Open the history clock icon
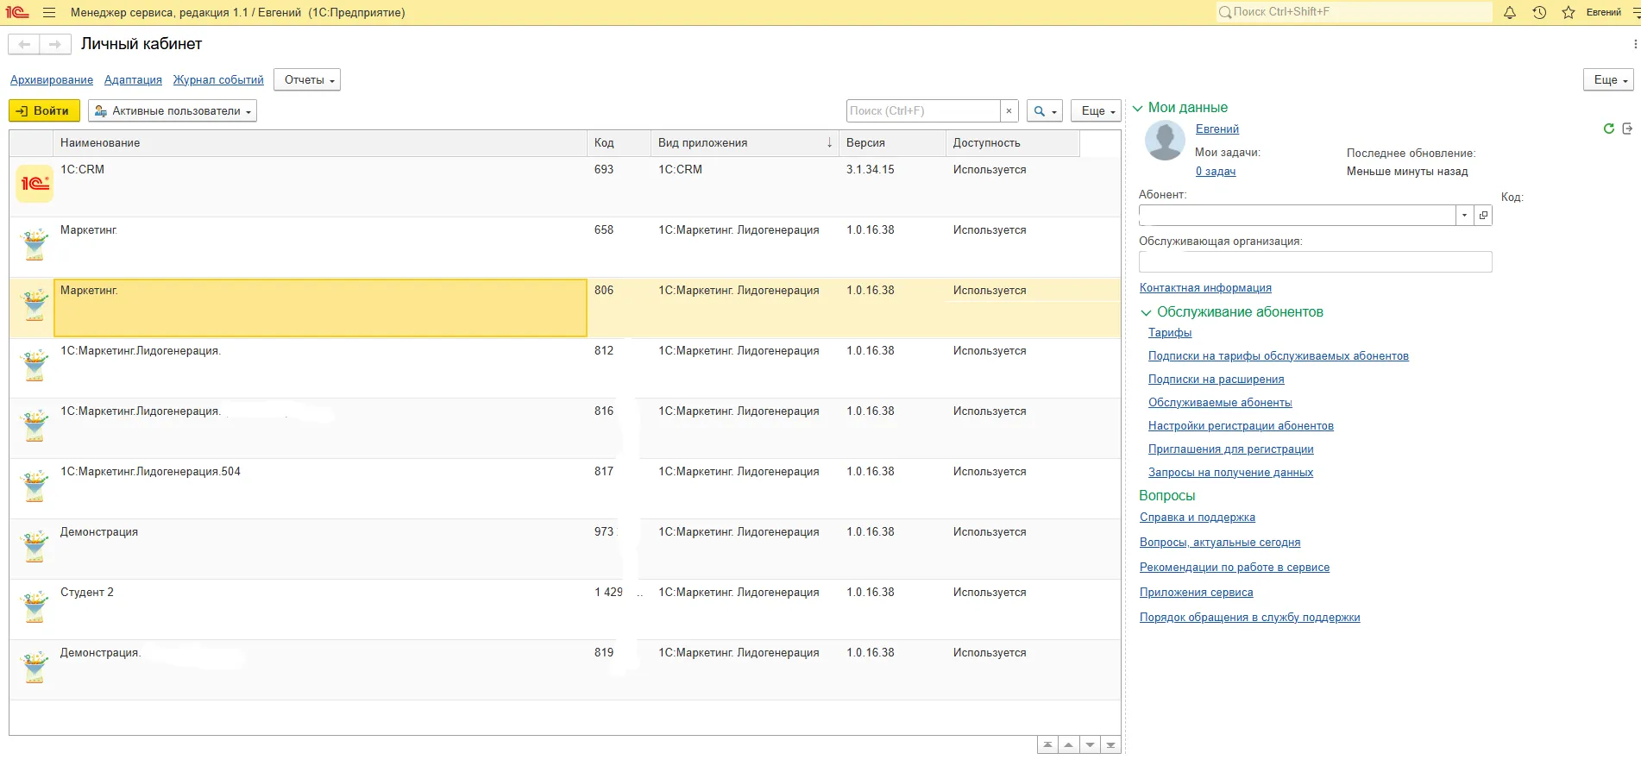Viewport: 1641px width, 766px height. coord(1539,13)
